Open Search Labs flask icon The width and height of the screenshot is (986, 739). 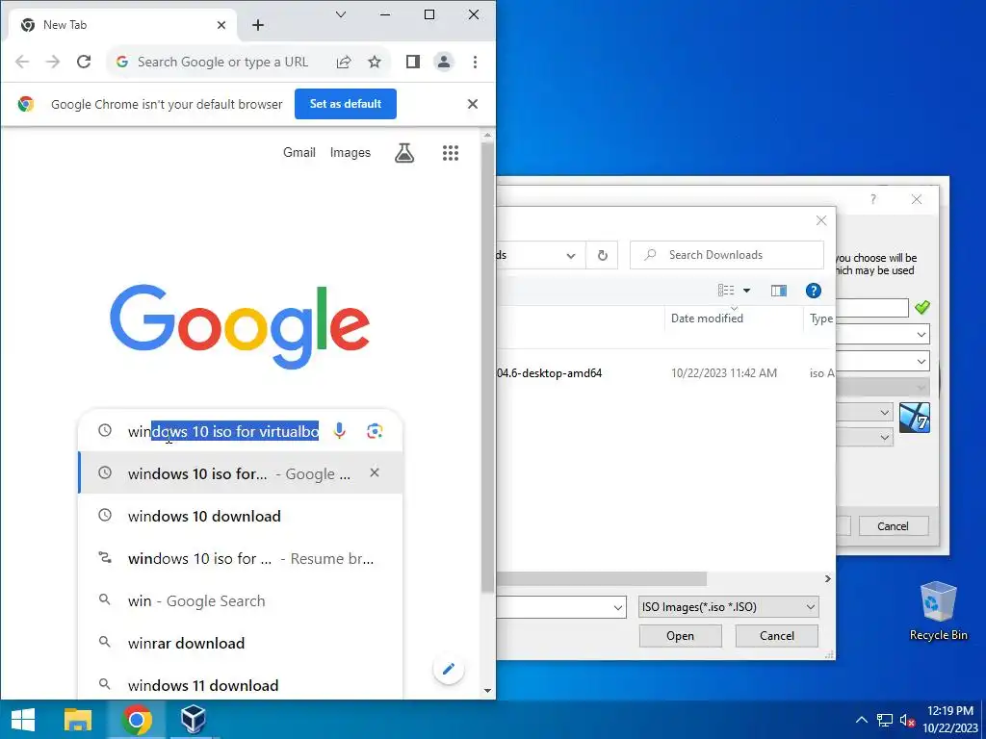coord(404,153)
